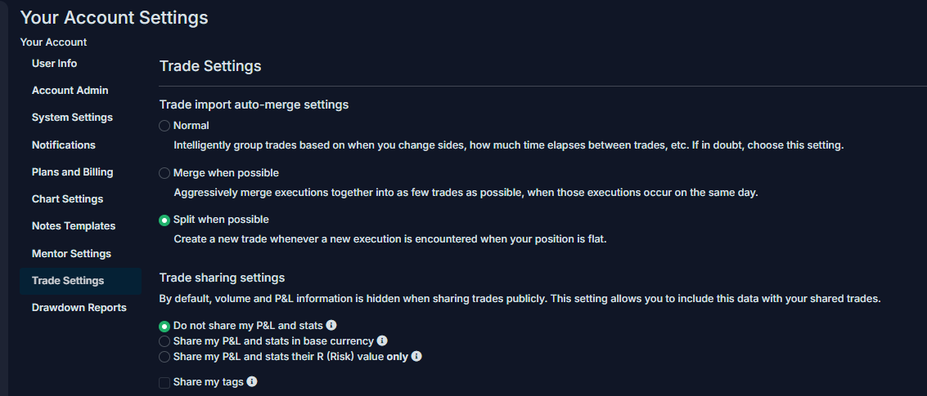Open Drawdown Reports page
The height and width of the screenshot is (396, 927).
coord(79,308)
